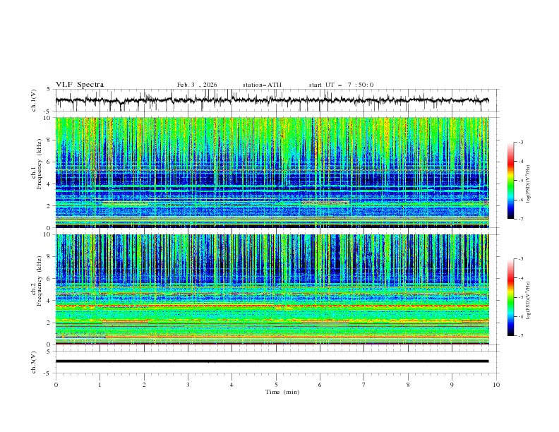Click the ch.2 color scale bar

click(x=510, y=297)
